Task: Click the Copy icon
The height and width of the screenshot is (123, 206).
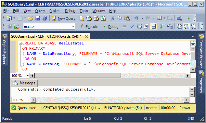Action: [120, 18]
